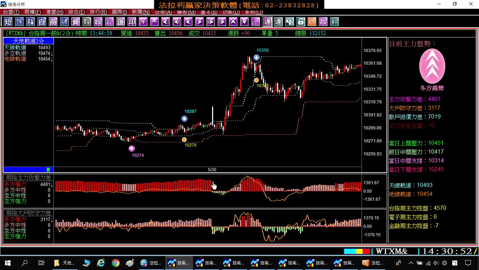
Task: Click the purple down-arrow navigation button
Action: click(244, 22)
